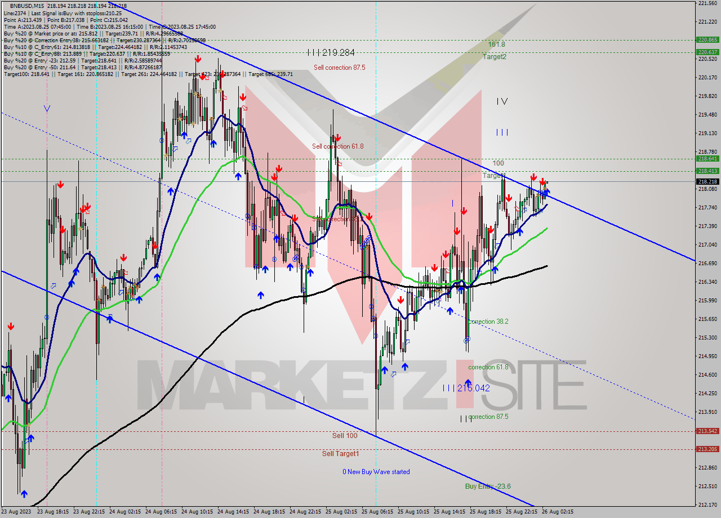
Task: Click the green 220.865 price tag
Action: tap(707, 40)
